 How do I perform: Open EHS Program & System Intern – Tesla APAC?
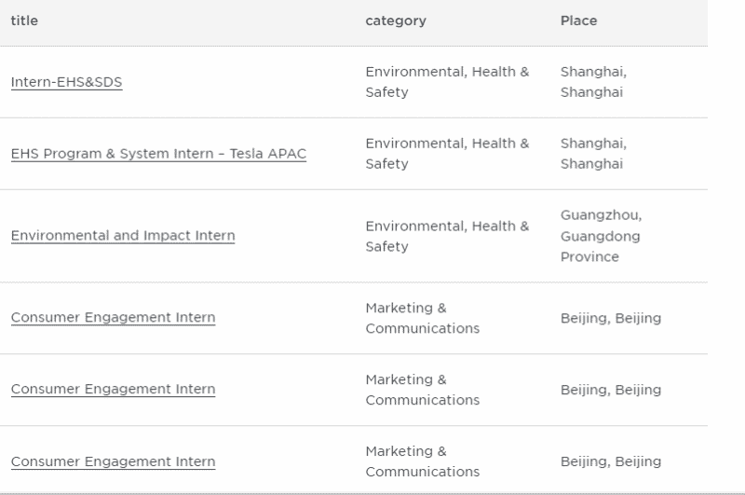[158, 154]
